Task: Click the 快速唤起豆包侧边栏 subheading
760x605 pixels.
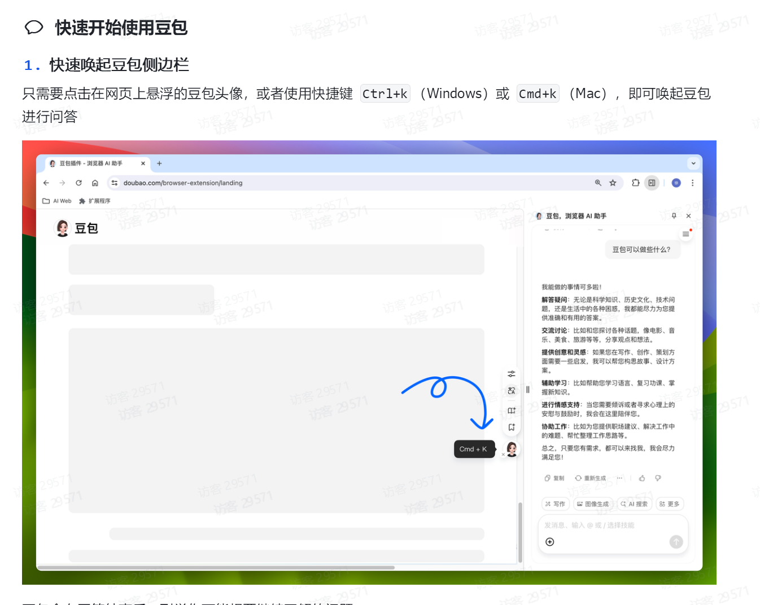Action: pos(119,65)
